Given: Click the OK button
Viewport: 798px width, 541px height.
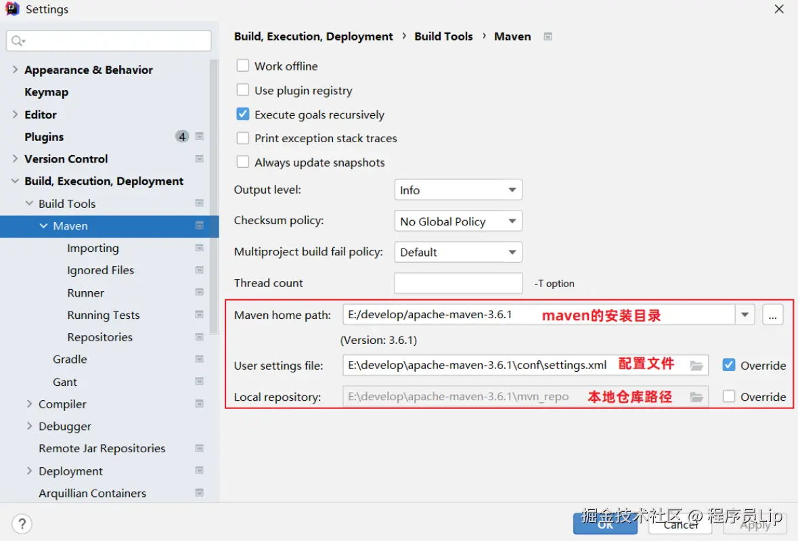Looking at the screenshot, I should [x=605, y=523].
